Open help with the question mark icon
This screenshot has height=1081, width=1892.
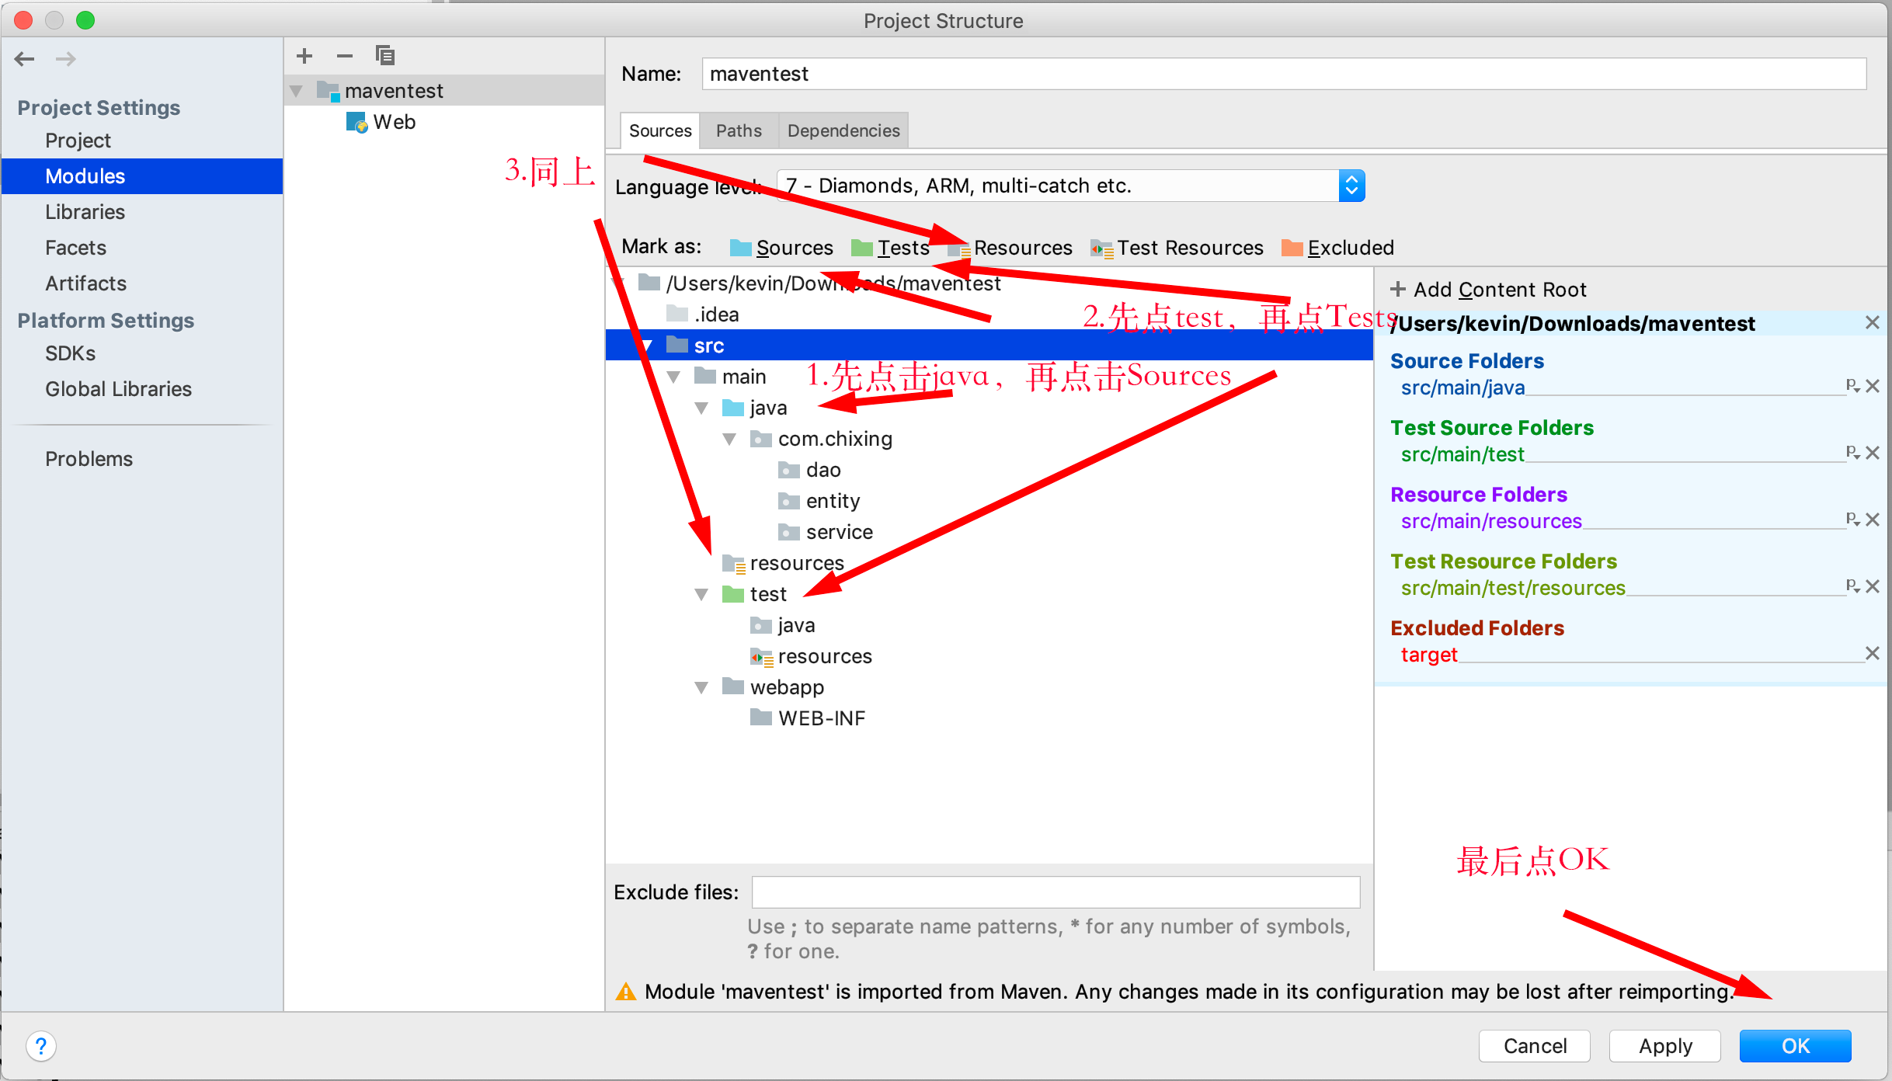(41, 1046)
